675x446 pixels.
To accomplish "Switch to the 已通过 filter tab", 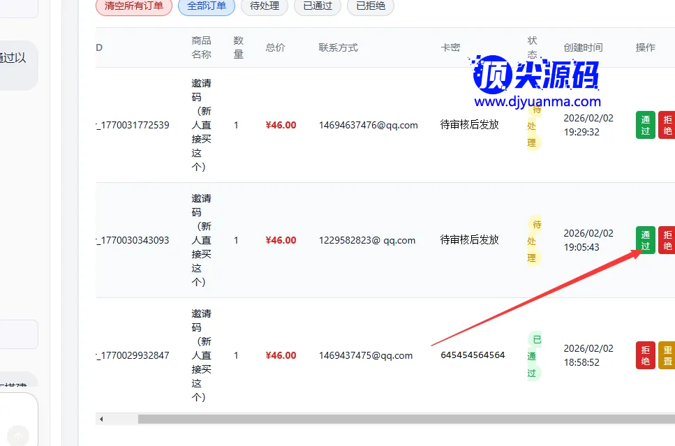I will (x=318, y=6).
